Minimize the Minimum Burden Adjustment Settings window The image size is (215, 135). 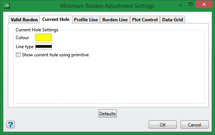[181, 5]
